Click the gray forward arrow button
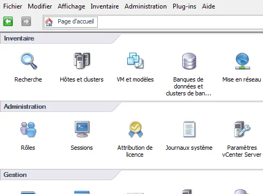263x194 pixels. (26, 21)
